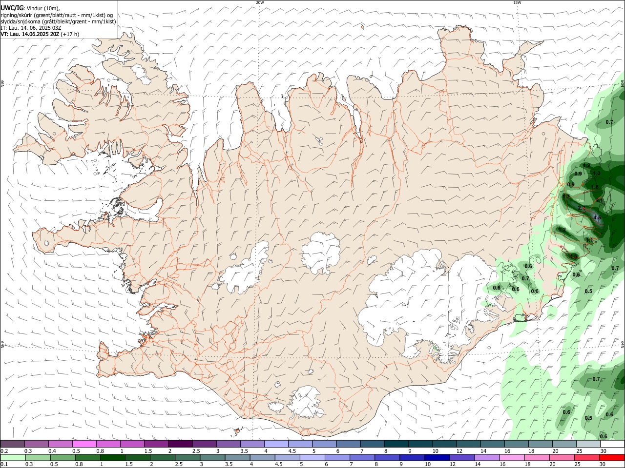This screenshot has height=468, width=625.
Task: Select the 'VT: Lau. 14.06.2025 20Z (+17 h)' line
Action: [40, 34]
